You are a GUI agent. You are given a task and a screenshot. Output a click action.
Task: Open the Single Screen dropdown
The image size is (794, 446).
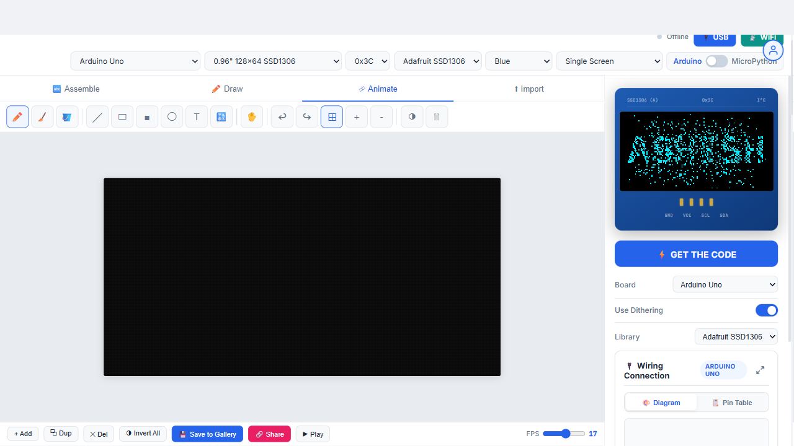pos(610,61)
